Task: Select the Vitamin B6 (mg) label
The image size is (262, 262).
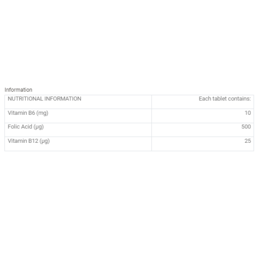Action: [x=28, y=113]
